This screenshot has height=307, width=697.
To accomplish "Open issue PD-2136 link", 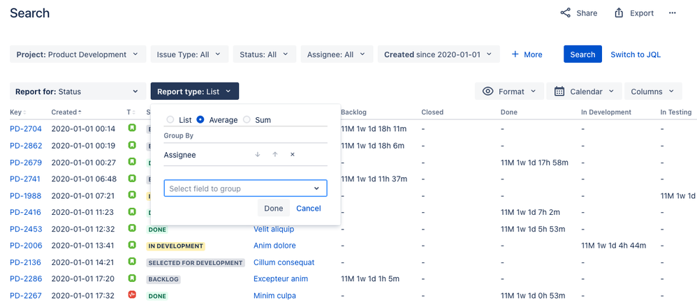I will (x=25, y=262).
